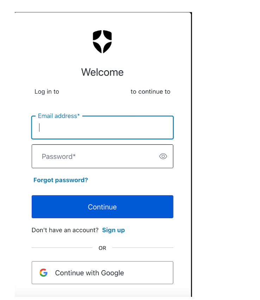The image size is (260, 300).
Task: Click the divider line left of OR
Action: coord(62,247)
